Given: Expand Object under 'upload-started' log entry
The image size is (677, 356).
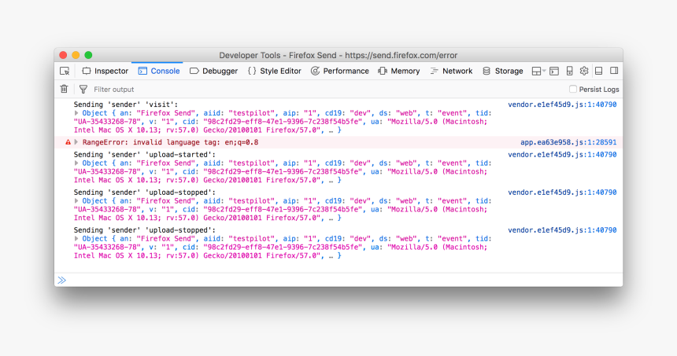Looking at the screenshot, I should 76,163.
